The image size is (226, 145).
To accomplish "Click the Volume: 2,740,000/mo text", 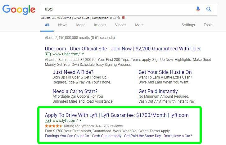I will click(x=56, y=18).
